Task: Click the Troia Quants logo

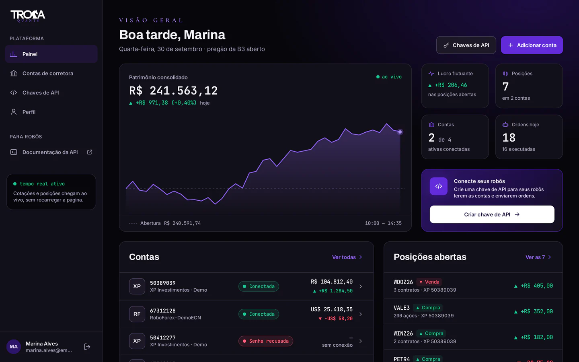Action: pos(28,16)
